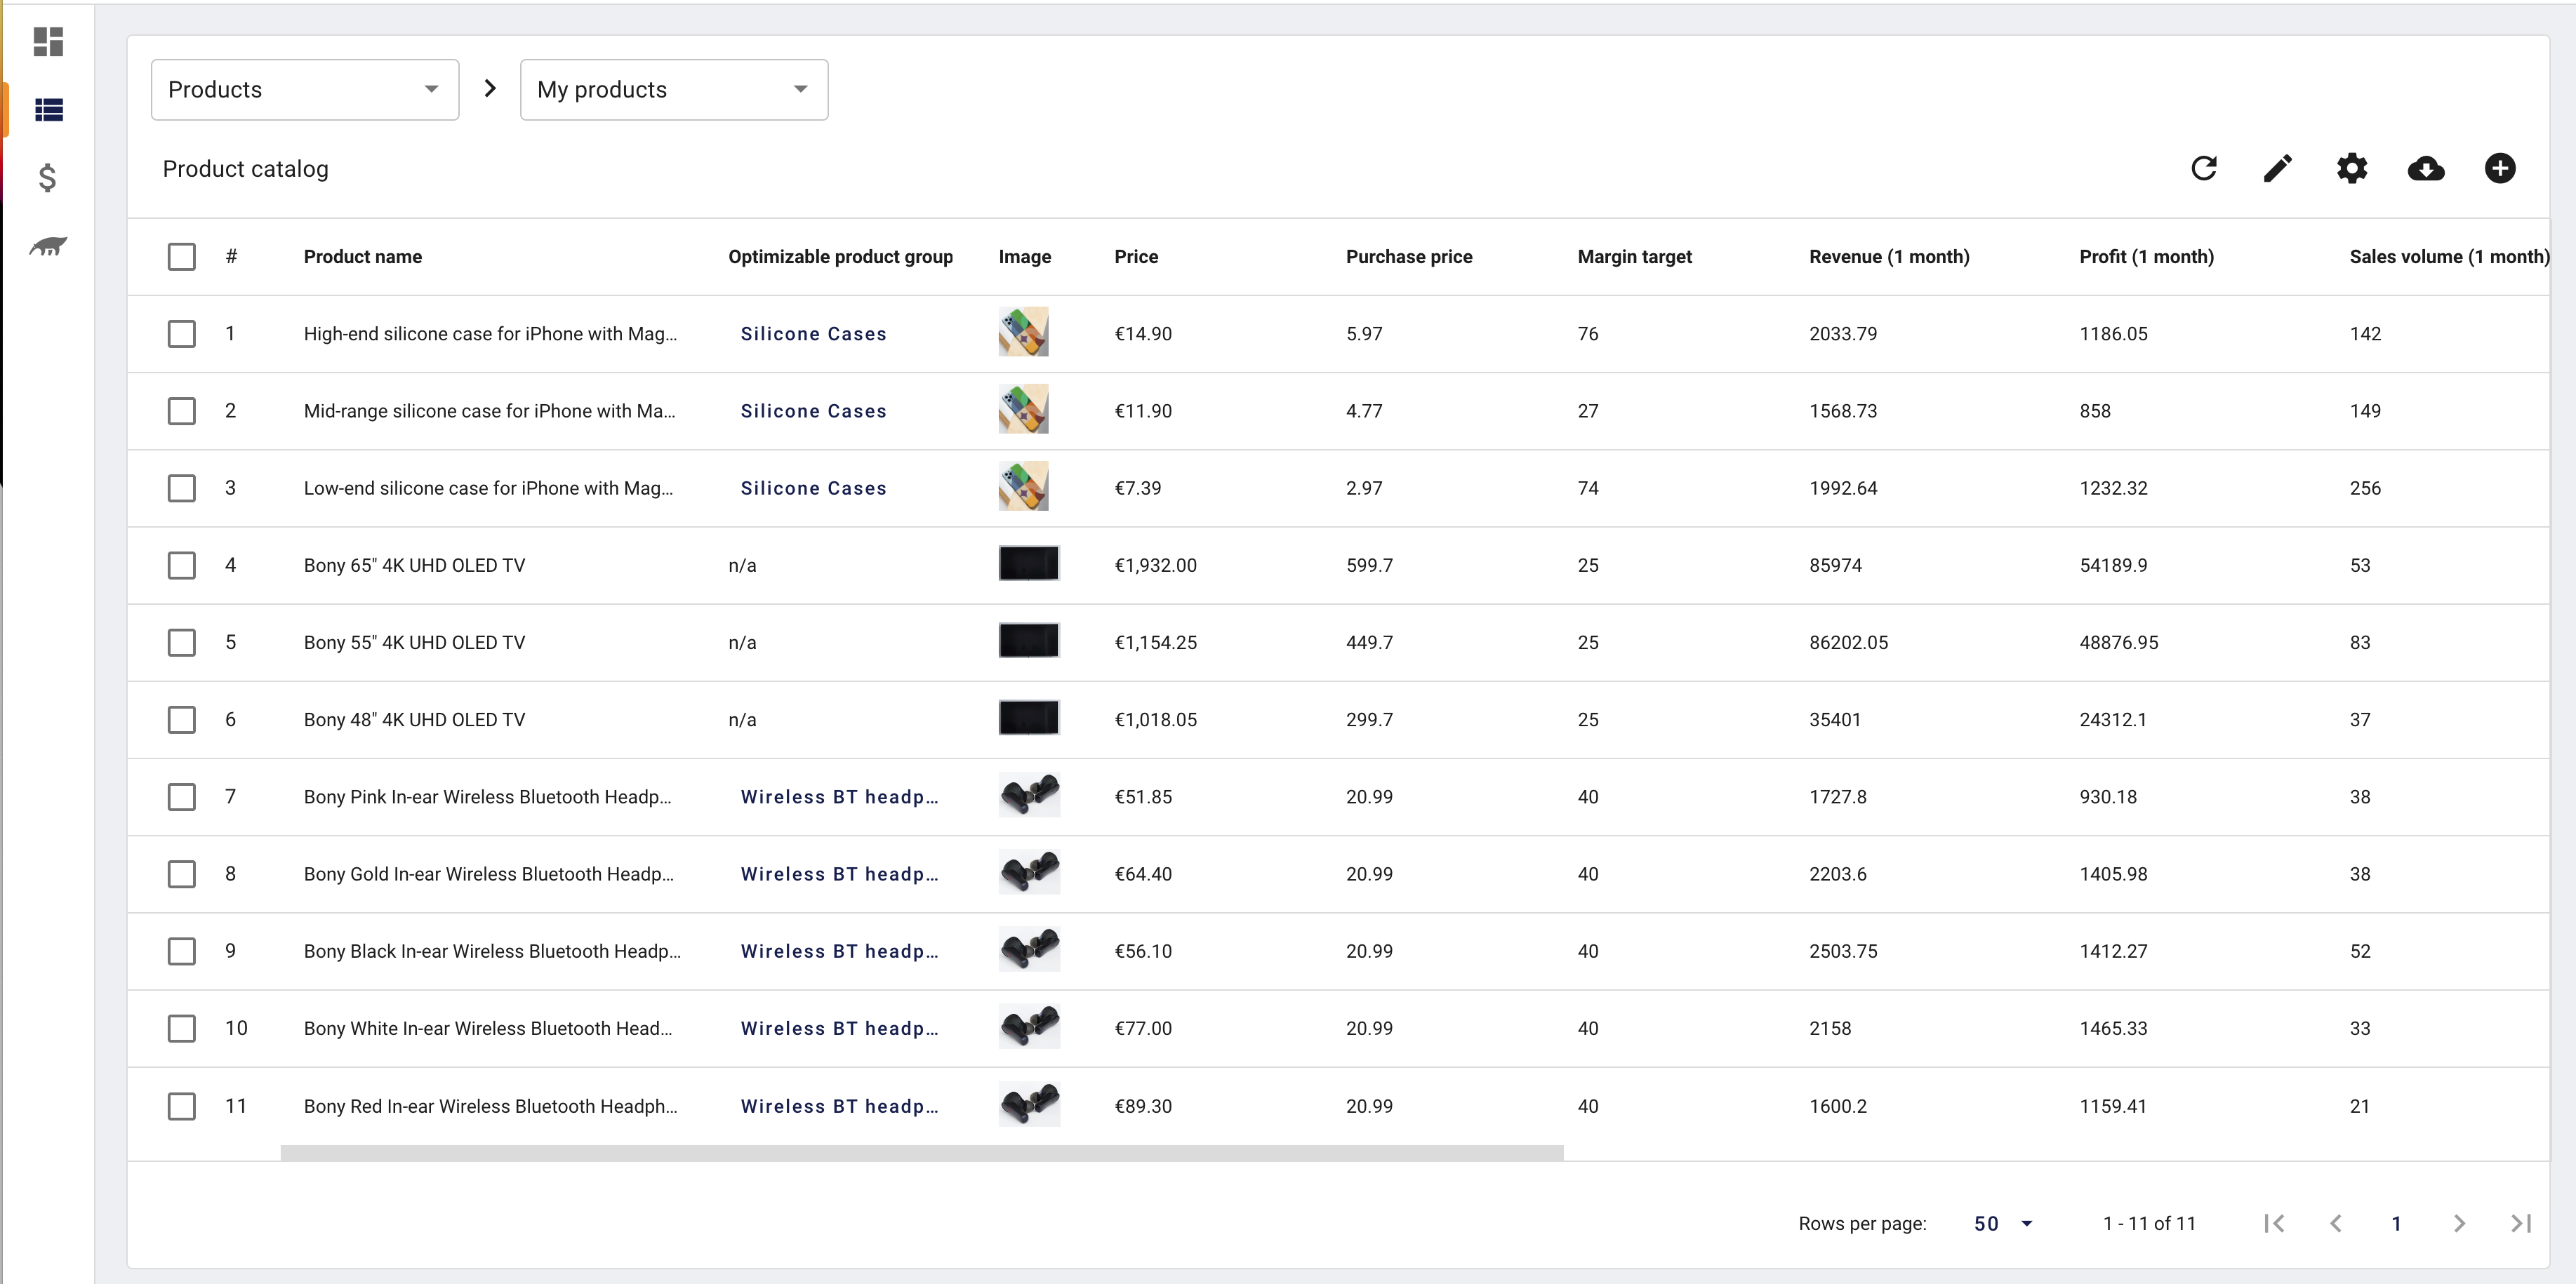The image size is (2576, 1284).
Task: Click the pencil edit icon
Action: (x=2277, y=168)
